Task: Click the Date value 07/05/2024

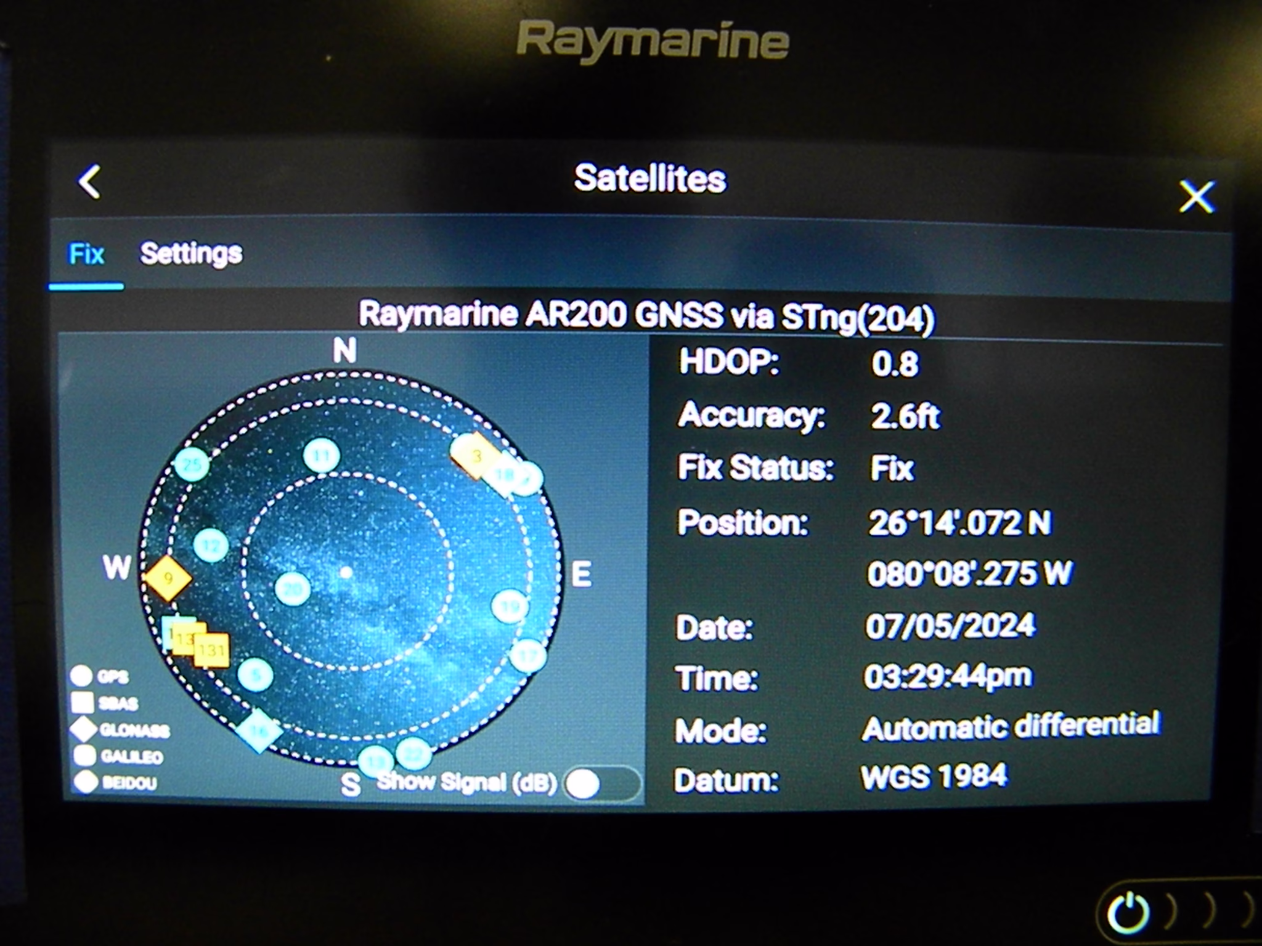Action: click(x=950, y=626)
